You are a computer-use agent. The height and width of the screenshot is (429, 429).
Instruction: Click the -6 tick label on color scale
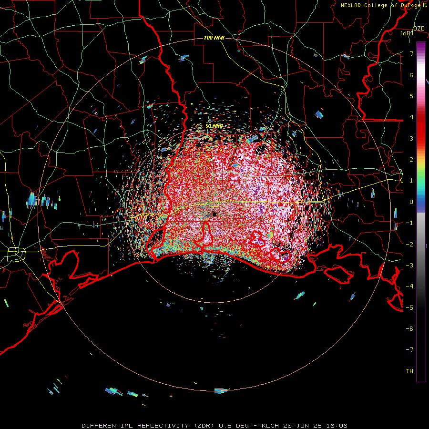(x=409, y=328)
